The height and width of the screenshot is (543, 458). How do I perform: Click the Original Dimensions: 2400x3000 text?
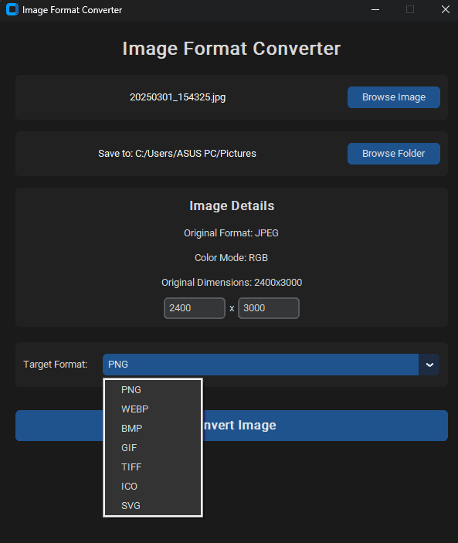[232, 283]
